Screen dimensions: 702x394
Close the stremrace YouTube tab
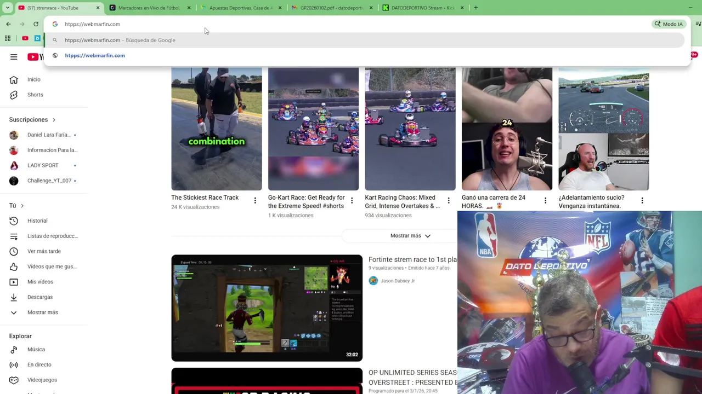[x=98, y=8]
